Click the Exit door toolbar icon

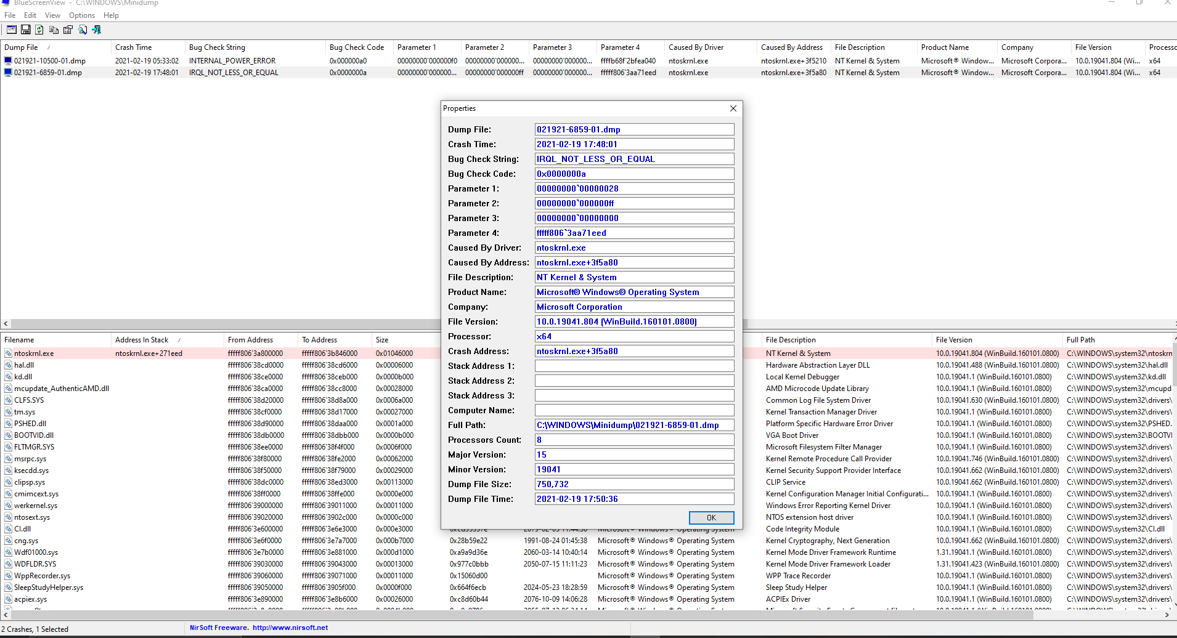pos(97,30)
